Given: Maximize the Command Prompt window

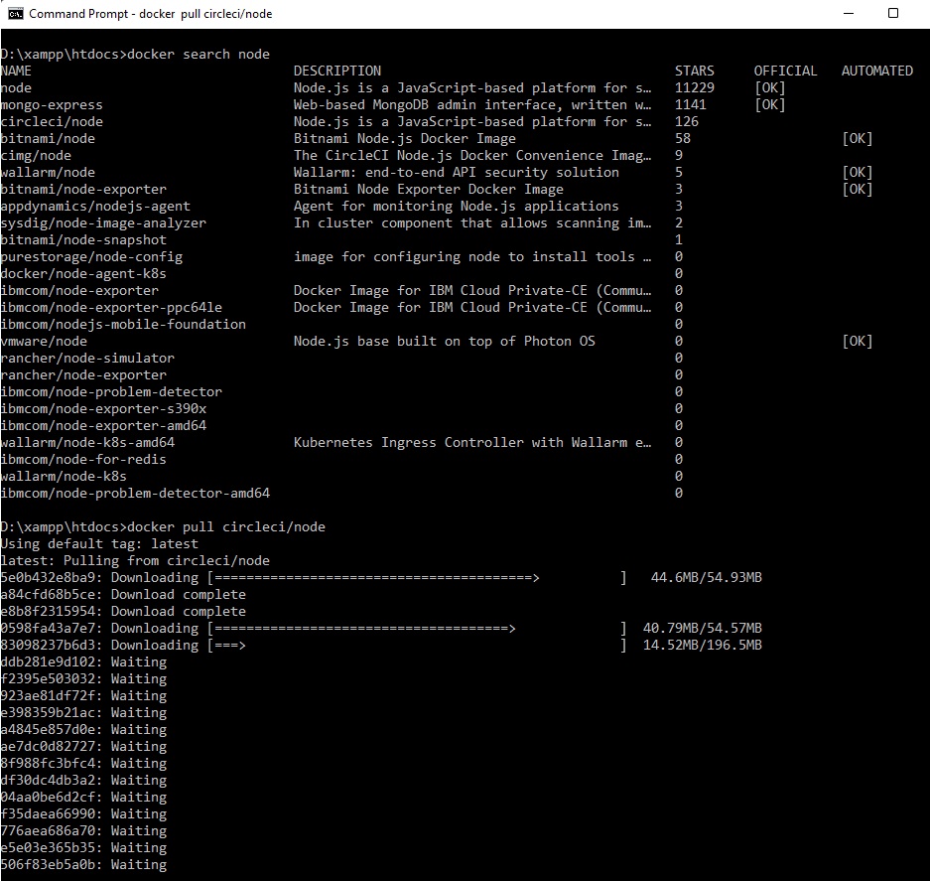Looking at the screenshot, I should [x=892, y=14].
